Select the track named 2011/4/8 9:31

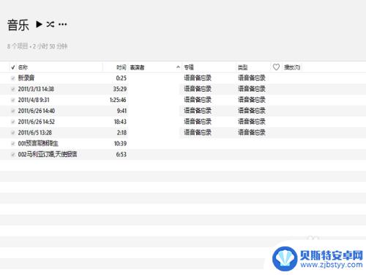[x=34, y=100]
